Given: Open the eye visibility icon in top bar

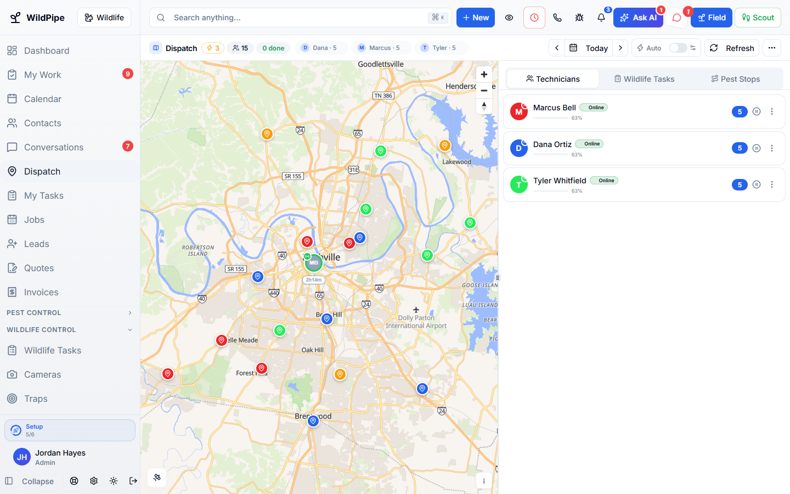Looking at the screenshot, I should 509,18.
